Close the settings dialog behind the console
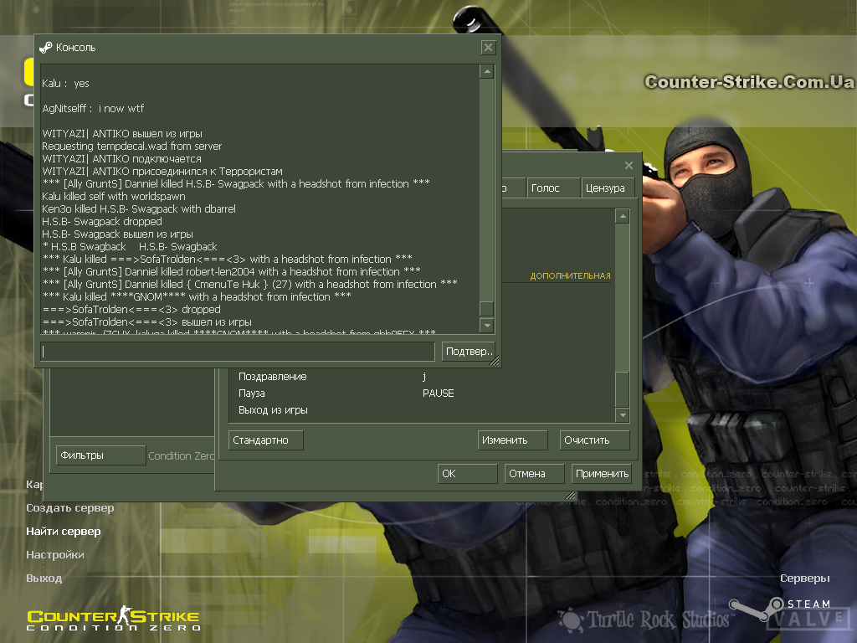Image resolution: width=857 pixels, height=643 pixels. 629,166
